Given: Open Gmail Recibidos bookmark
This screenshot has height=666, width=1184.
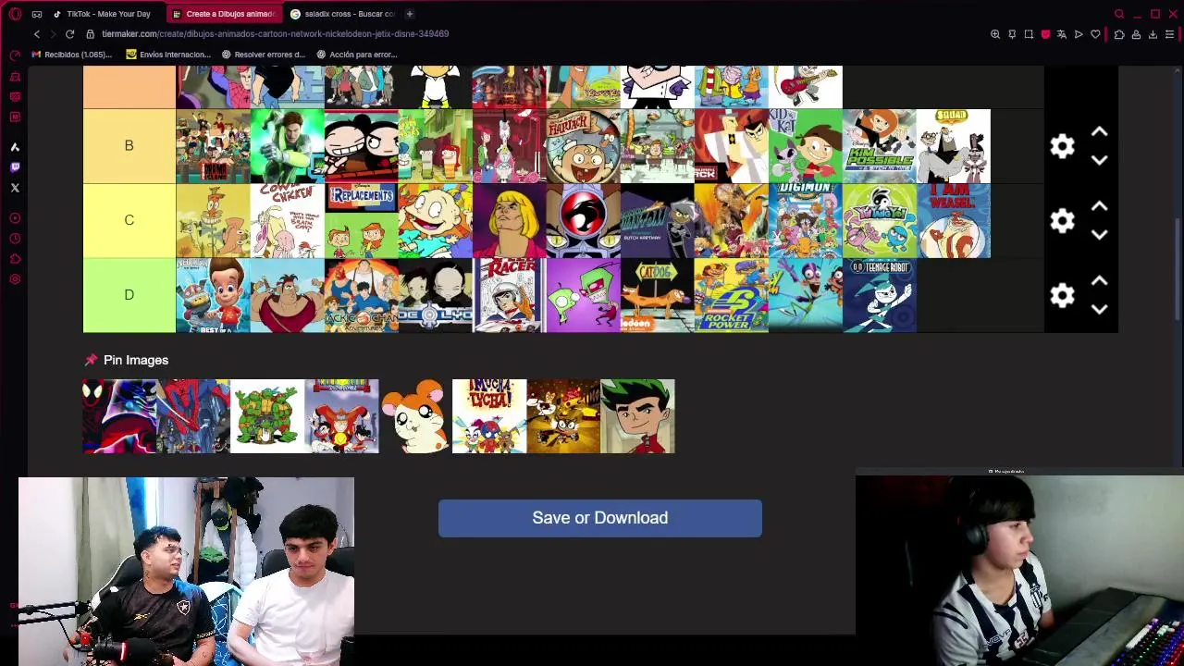Looking at the screenshot, I should click(x=71, y=55).
